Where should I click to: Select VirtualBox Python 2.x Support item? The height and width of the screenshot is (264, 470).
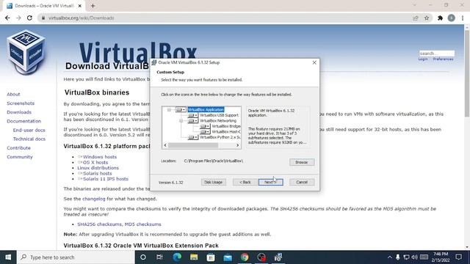pos(220,137)
